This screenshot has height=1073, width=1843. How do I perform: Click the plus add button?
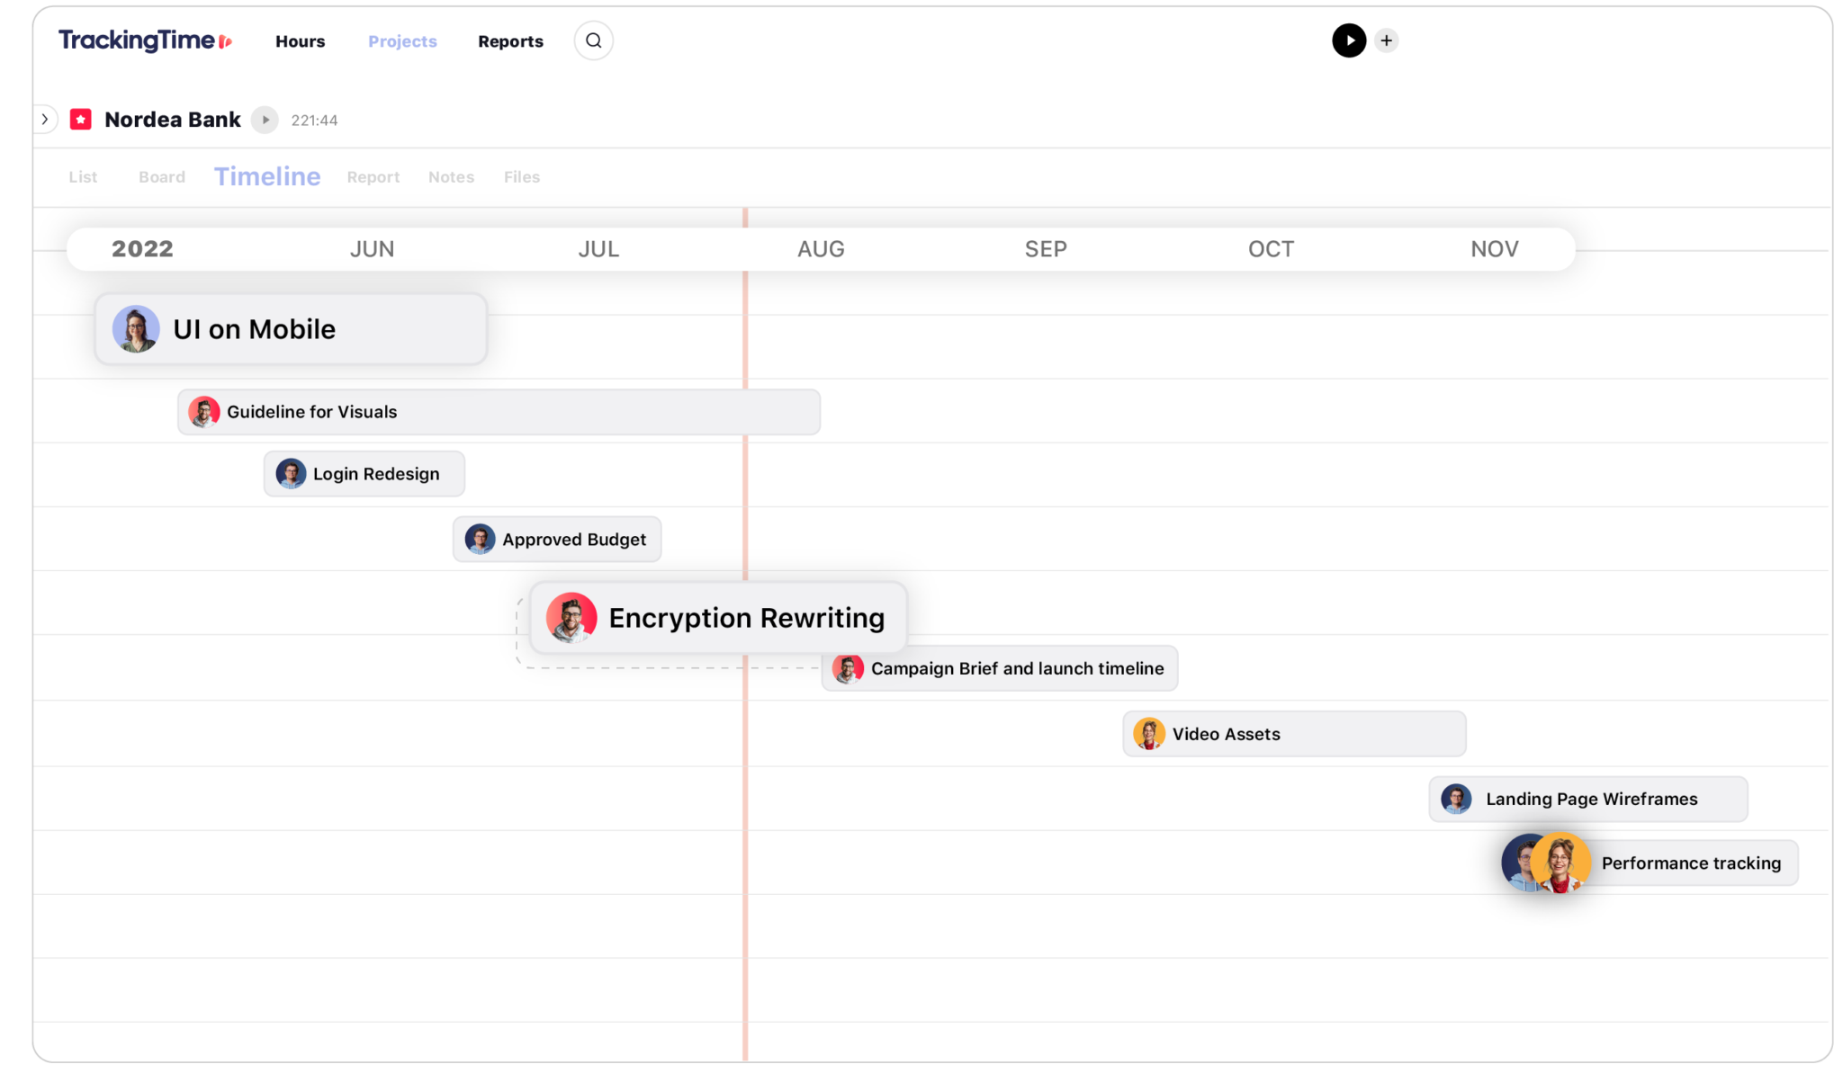point(1387,40)
